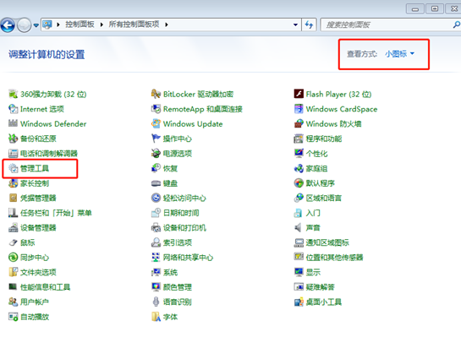Viewport: 461px width, 348px height.
Task: Open the 个性化 link
Action: pyautogui.click(x=317, y=154)
